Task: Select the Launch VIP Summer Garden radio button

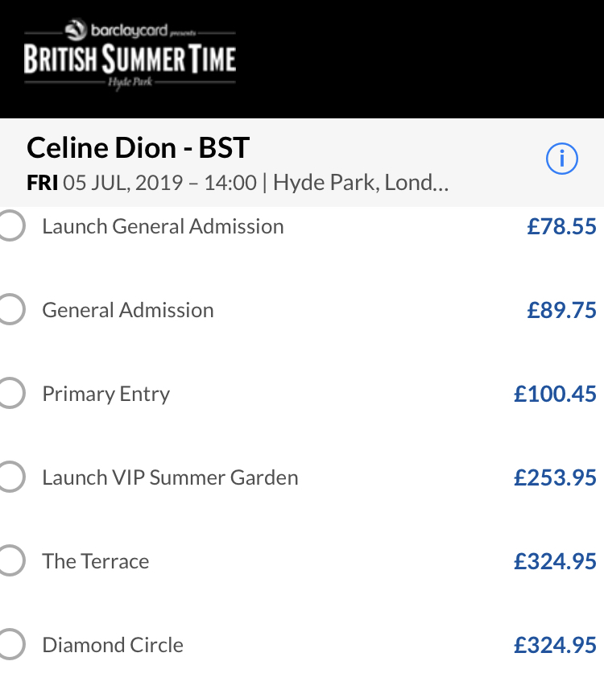Action: [x=10, y=477]
